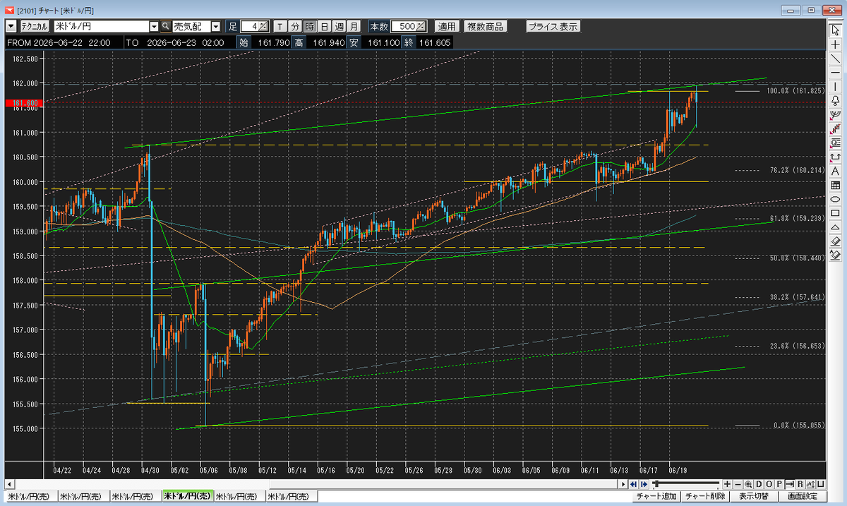847x506 pixels.
Task: Click the zoom slider handle in bottom bar
Action: pyautogui.click(x=656, y=484)
